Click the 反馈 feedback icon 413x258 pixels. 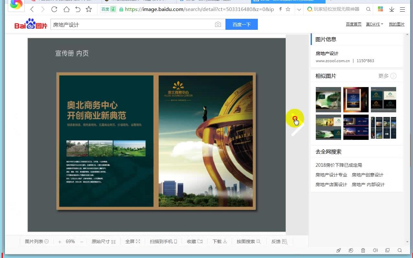[284, 241]
